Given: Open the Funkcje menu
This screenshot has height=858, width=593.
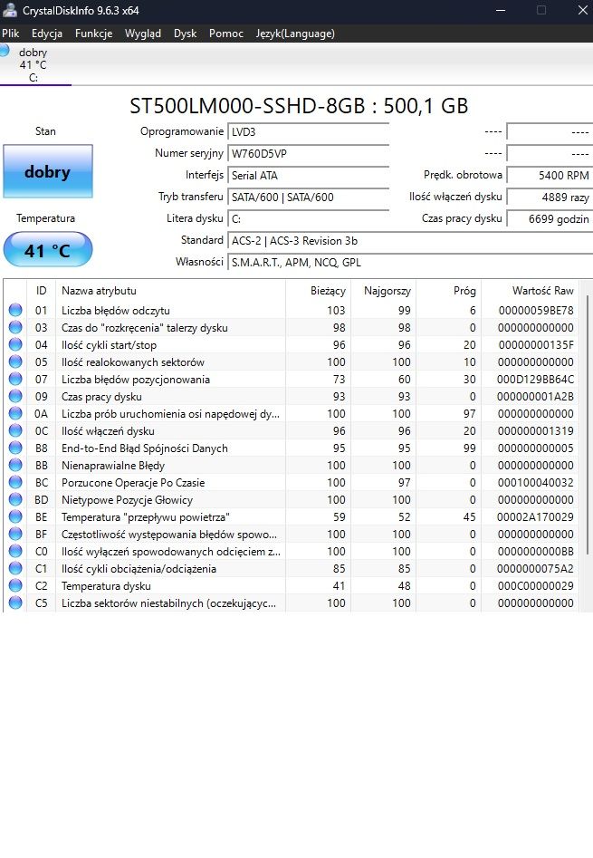Looking at the screenshot, I should pyautogui.click(x=93, y=34).
